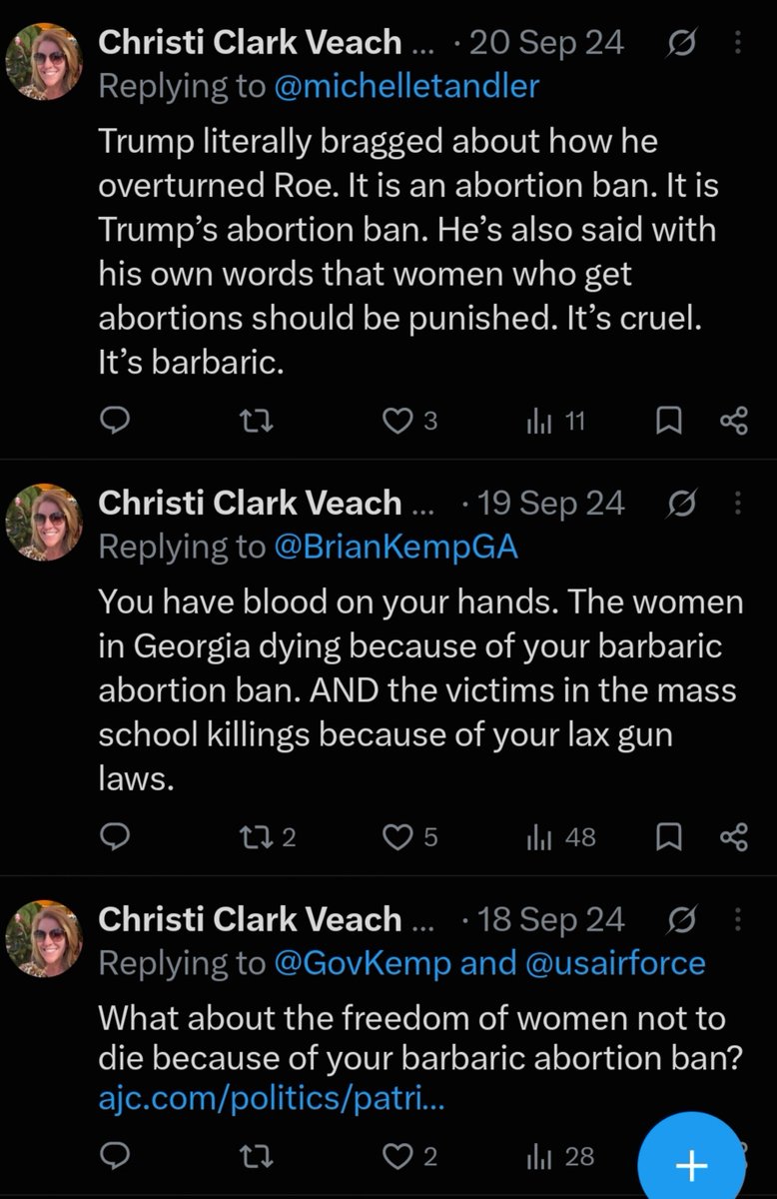Open the @BrianKempGA profile link
This screenshot has height=1199, width=777.
tap(395, 548)
